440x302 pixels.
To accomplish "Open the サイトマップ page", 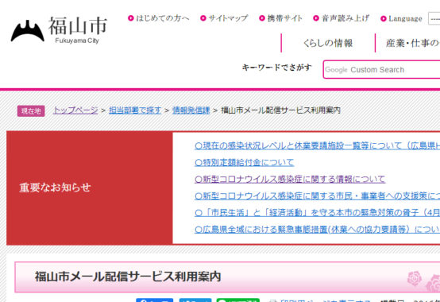I will pos(229,18).
